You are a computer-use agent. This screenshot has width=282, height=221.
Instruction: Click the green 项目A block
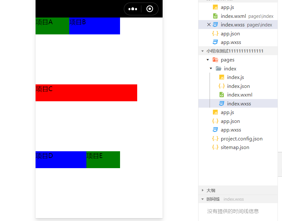pos(52,26)
